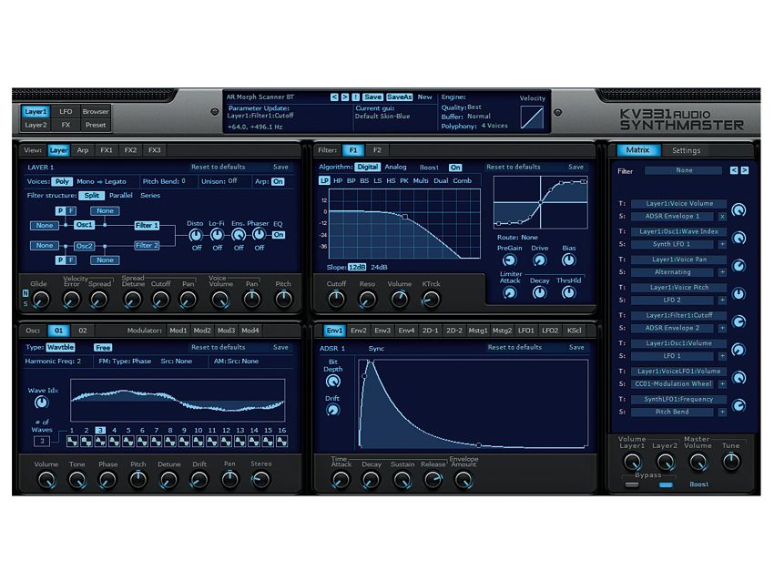Click the previous preset arrow in header

334,97
